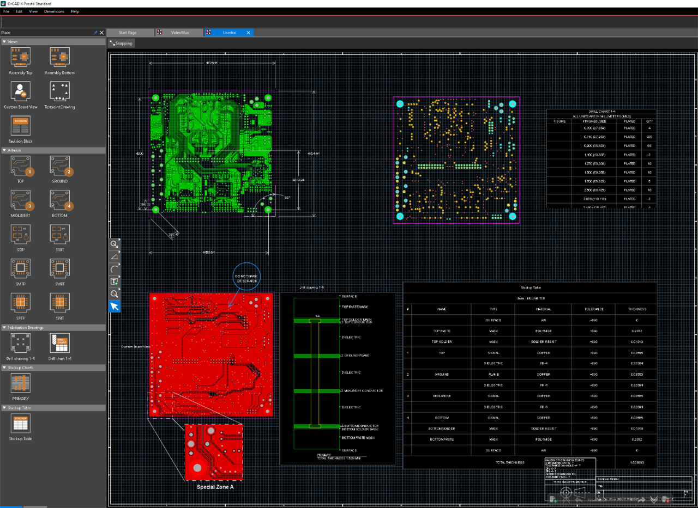Select the red custom board view
Screen dimensions: 698x508
tap(211, 355)
